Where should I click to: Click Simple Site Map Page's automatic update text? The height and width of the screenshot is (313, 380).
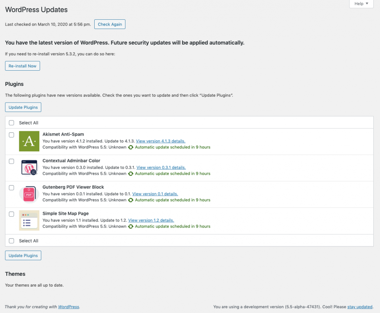pyautogui.click(x=173, y=226)
